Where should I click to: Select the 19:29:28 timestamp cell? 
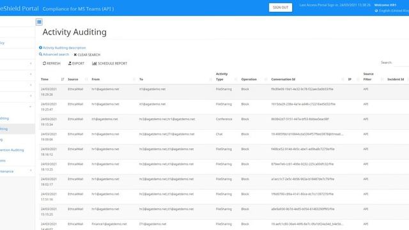pos(49,92)
